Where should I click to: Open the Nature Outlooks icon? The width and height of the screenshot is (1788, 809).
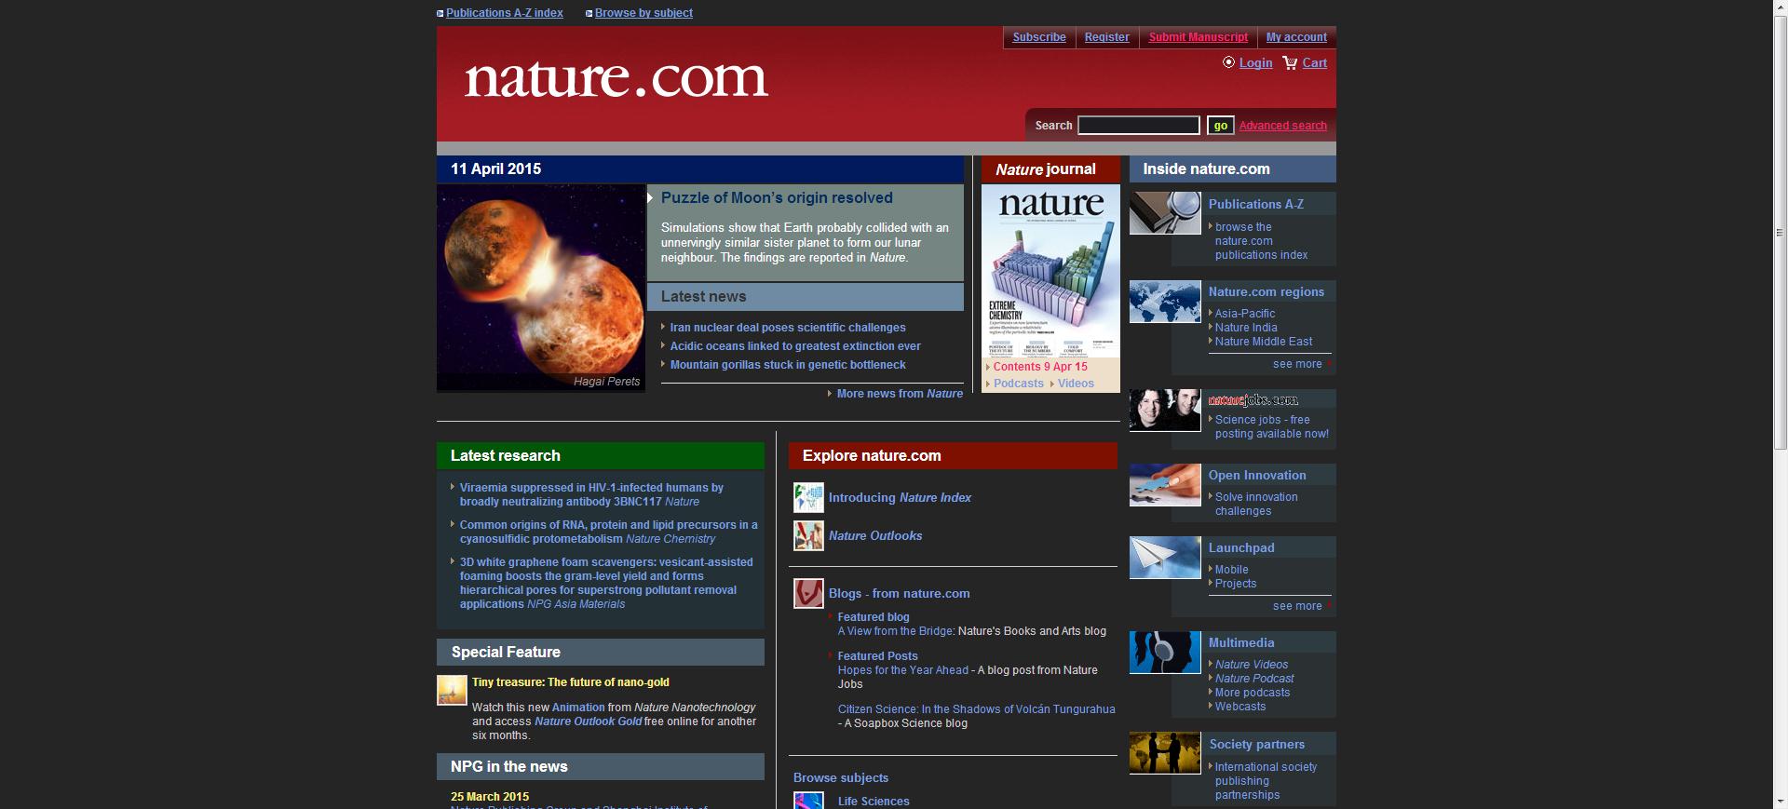[808, 535]
